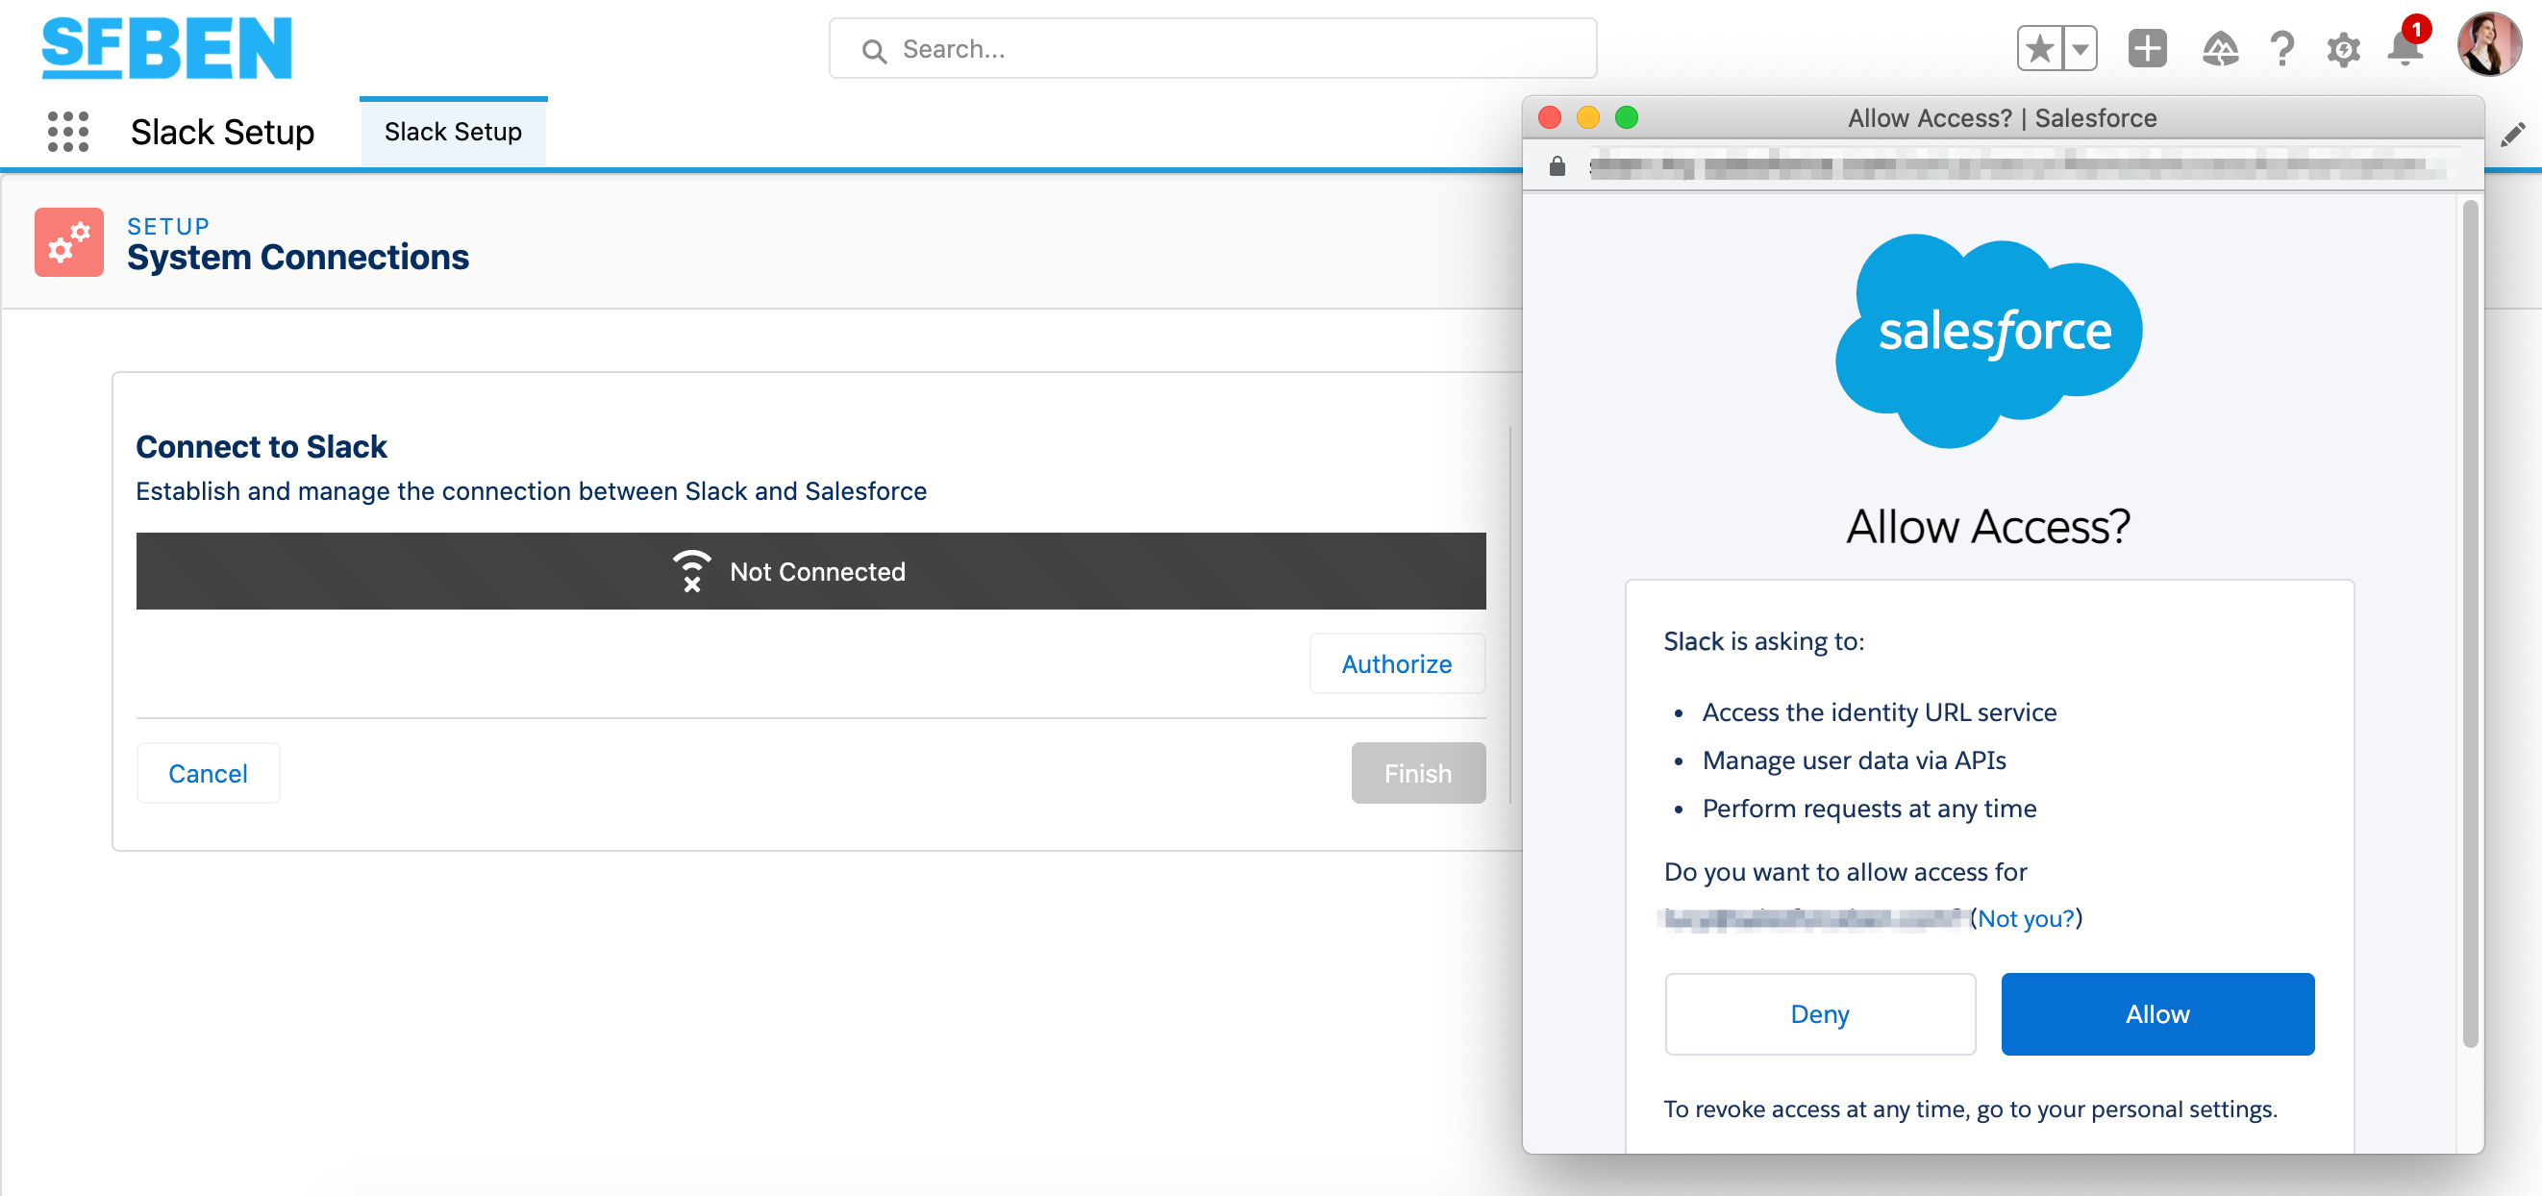Minimize the Allow Access popup window
2542x1196 pixels.
[1587, 117]
